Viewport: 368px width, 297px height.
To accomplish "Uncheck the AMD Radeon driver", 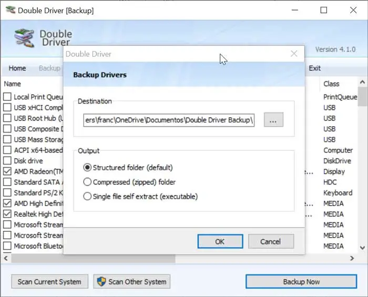I will coord(7,171).
